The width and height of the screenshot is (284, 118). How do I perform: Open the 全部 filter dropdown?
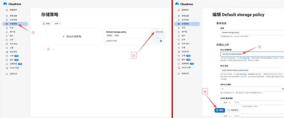[57, 24]
